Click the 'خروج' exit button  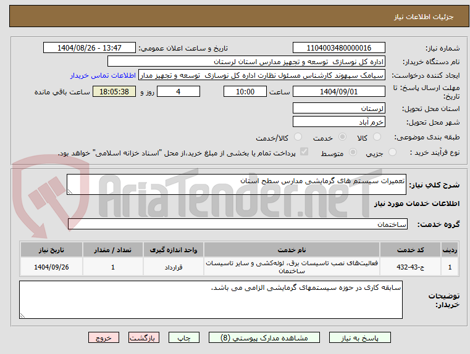104,337
